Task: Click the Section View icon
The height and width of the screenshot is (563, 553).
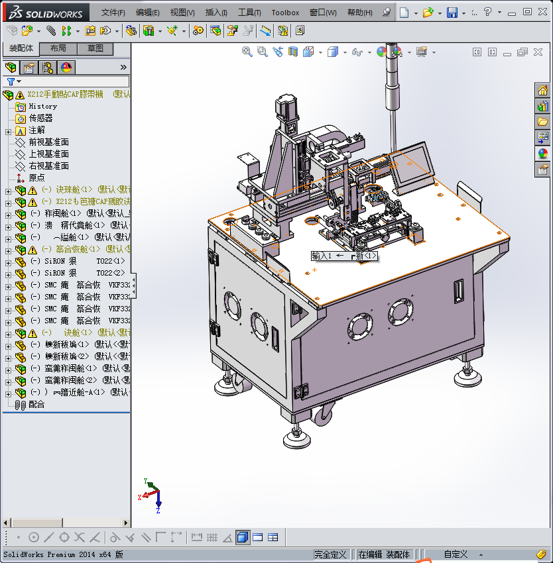Action: (292, 52)
